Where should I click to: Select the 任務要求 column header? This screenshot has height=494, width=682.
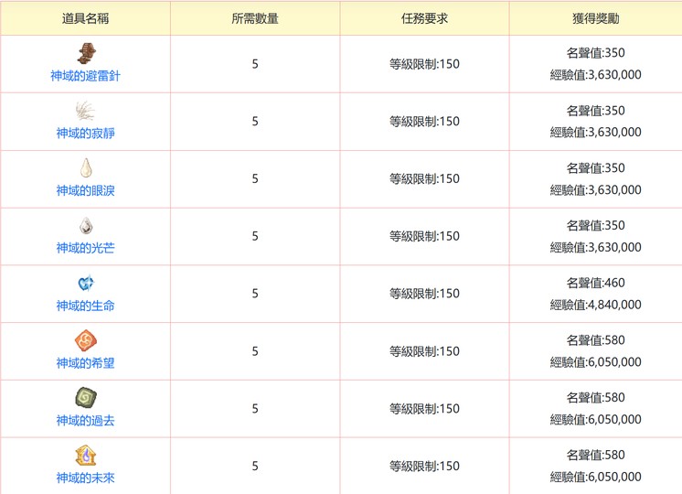coord(424,18)
